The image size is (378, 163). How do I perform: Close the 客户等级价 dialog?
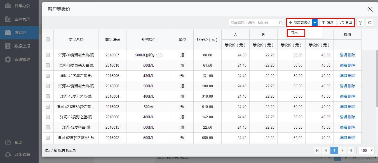pos(370,9)
